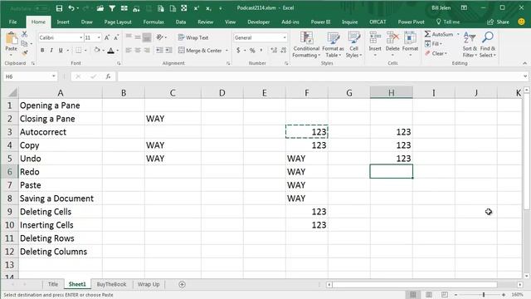Switch to Power Pivot tab
Viewport: 531px width, 299px height.
[x=411, y=22]
